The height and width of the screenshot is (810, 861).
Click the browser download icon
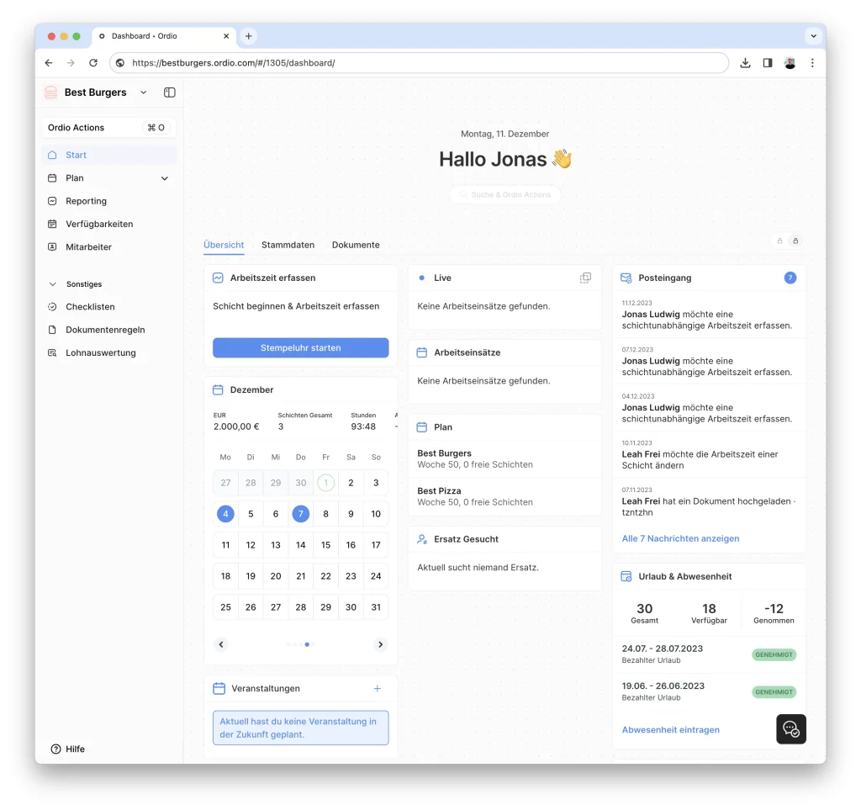[x=745, y=63]
